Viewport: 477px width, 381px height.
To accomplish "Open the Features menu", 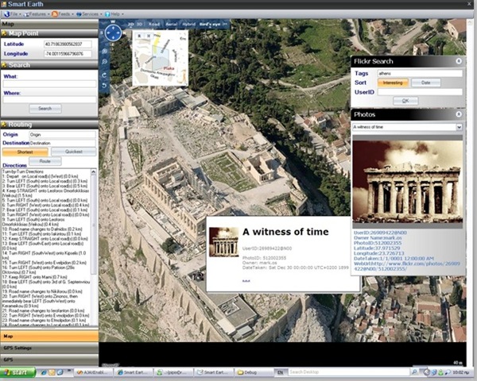I will coord(37,14).
